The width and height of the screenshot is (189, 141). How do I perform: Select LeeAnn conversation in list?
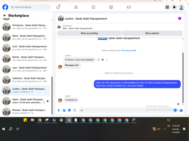pos(26,90)
